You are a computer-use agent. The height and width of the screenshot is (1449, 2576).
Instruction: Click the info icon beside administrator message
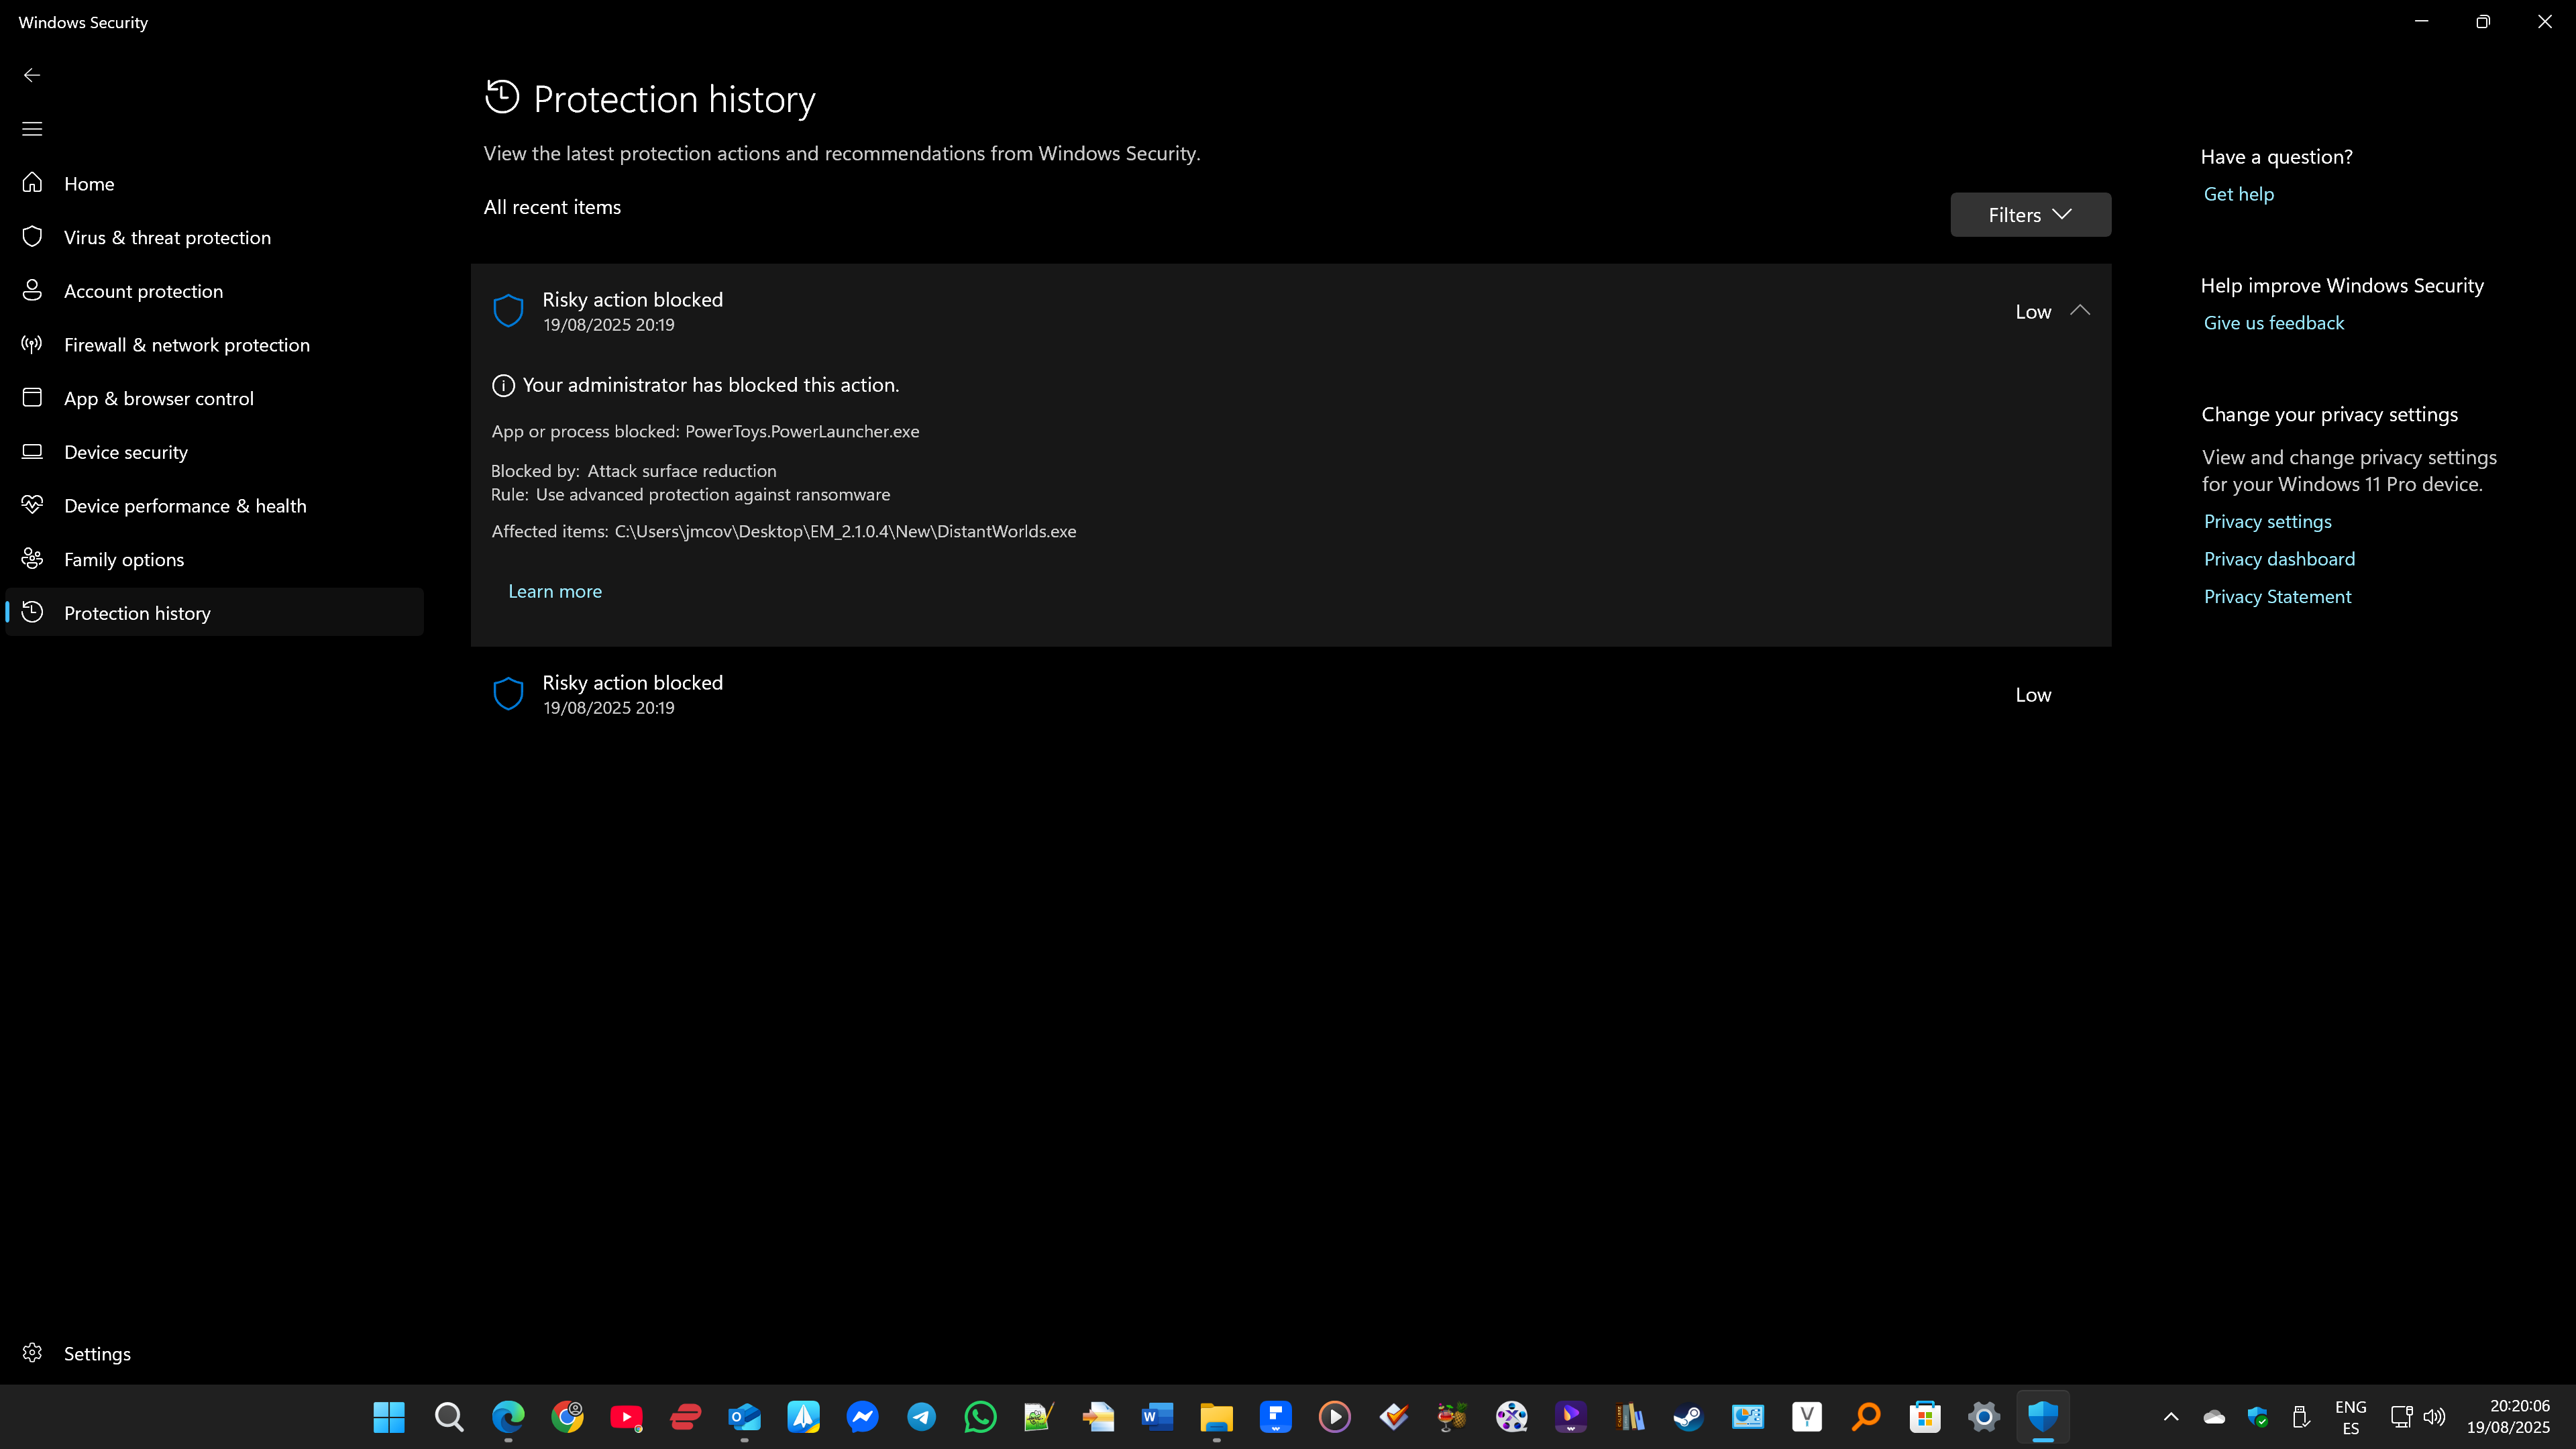click(x=503, y=385)
